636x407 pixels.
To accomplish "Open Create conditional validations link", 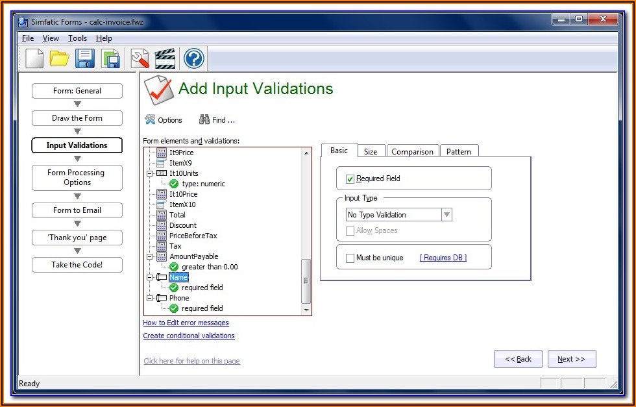I will (189, 336).
